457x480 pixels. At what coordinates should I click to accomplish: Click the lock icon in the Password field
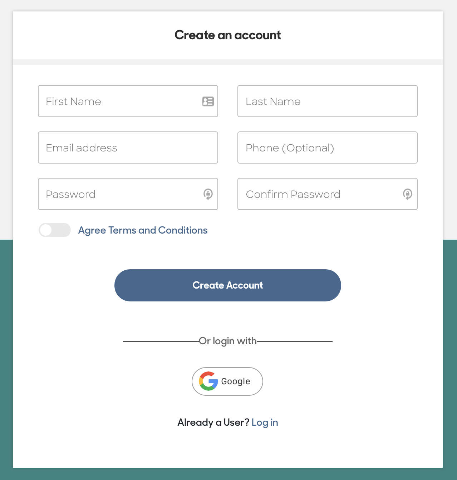208,195
